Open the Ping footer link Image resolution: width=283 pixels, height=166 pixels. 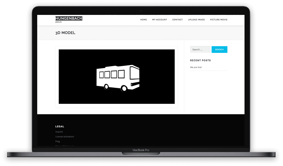(x=57, y=141)
